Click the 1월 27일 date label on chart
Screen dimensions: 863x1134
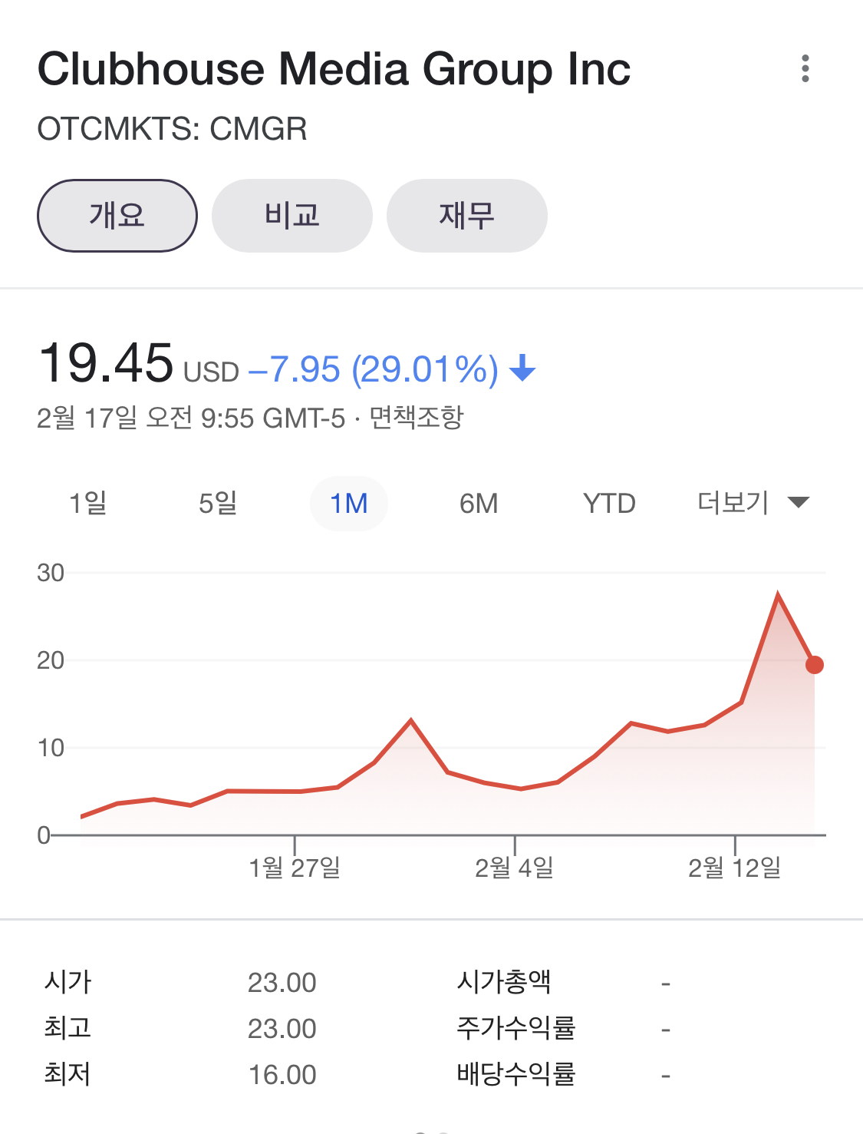(x=295, y=868)
